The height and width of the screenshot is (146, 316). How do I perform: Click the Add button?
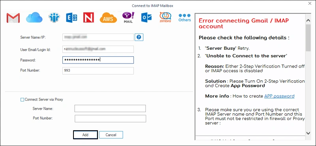coord(85,135)
